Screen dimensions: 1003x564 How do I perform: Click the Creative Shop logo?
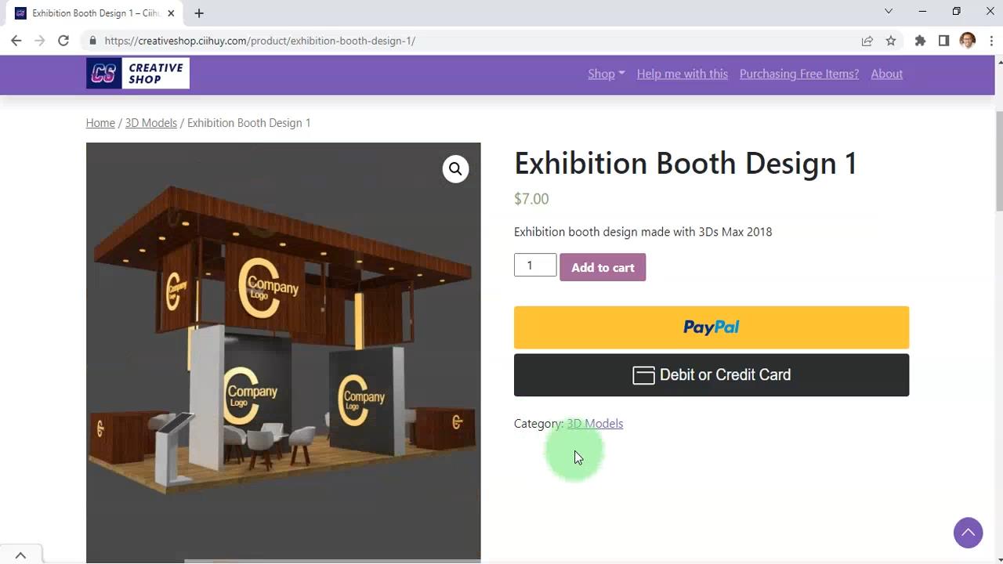(138, 74)
